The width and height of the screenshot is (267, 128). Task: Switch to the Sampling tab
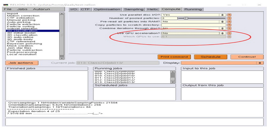[134, 9]
